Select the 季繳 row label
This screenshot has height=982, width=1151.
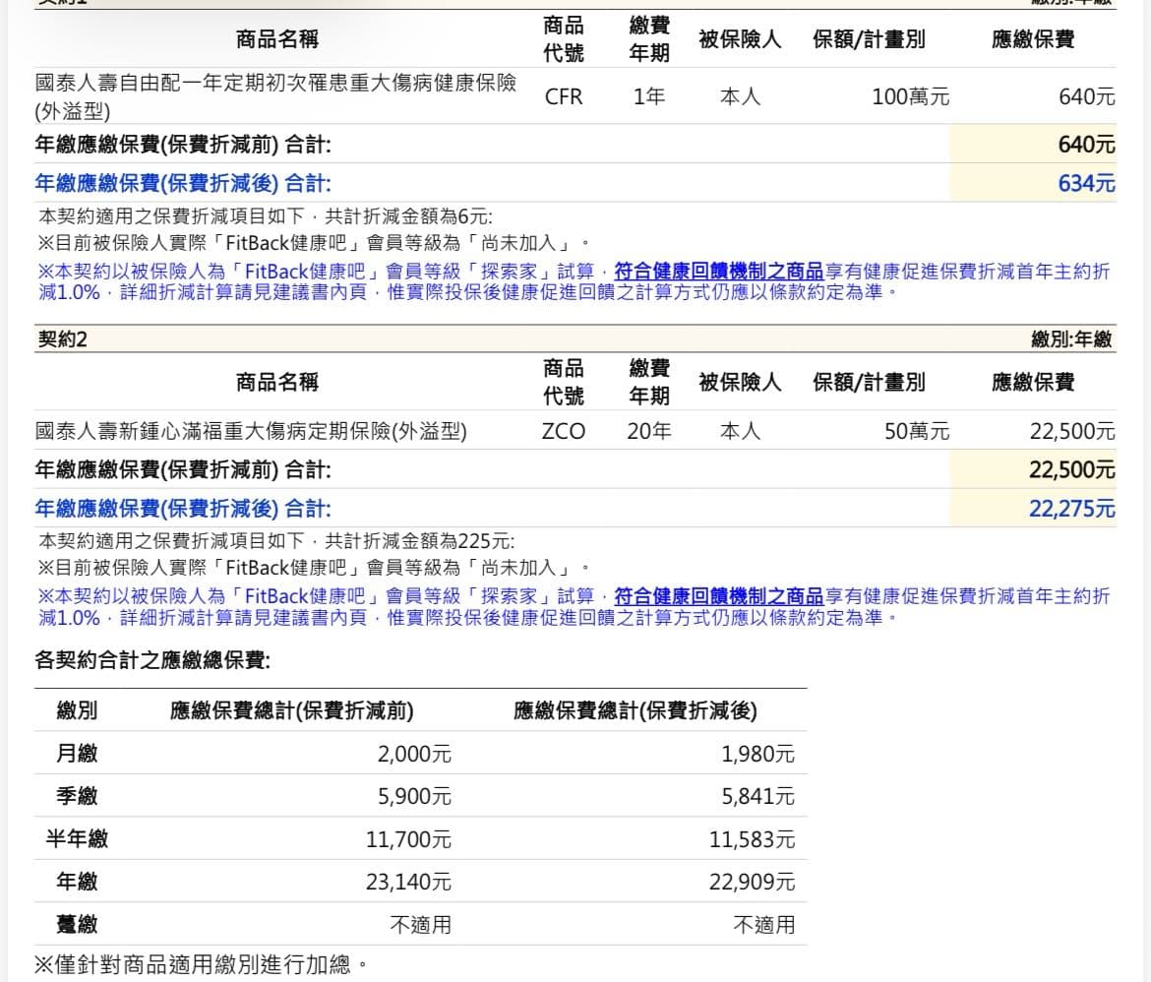[77, 796]
